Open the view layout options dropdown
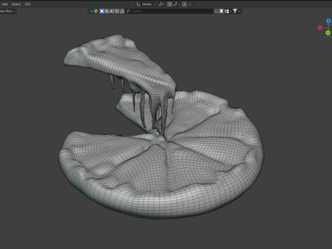332x249 pixels. (x=228, y=11)
